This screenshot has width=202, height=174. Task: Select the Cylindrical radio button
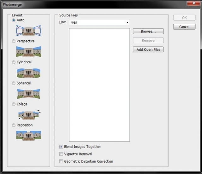point(14,62)
